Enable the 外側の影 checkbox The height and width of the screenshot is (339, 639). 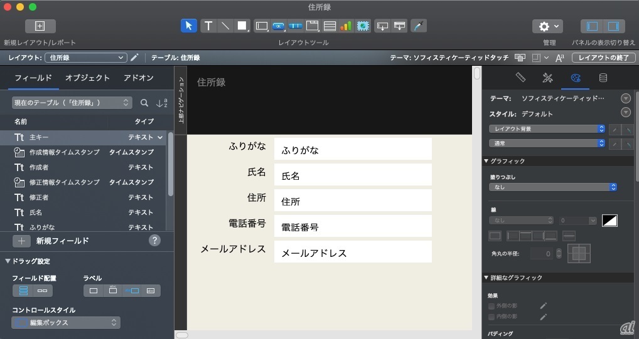pyautogui.click(x=491, y=306)
